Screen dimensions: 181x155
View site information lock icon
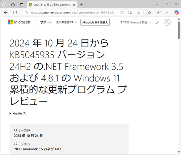pos(26,12)
